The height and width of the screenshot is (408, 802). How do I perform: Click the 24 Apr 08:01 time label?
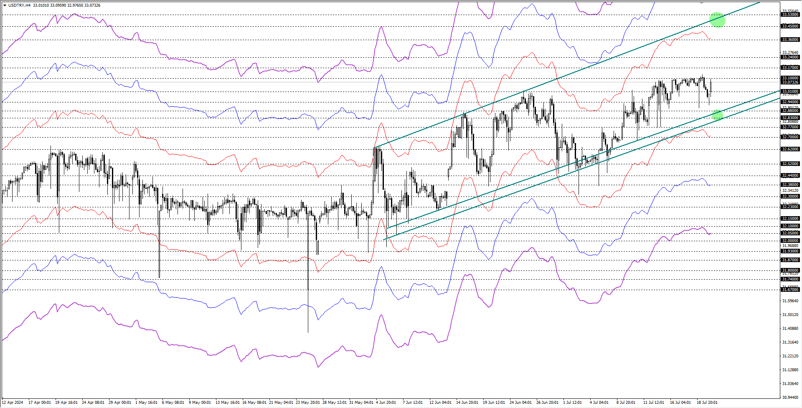point(93,403)
